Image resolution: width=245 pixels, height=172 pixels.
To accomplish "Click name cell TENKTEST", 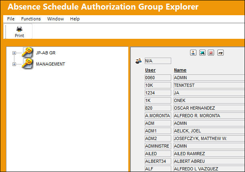I will (209, 85).
